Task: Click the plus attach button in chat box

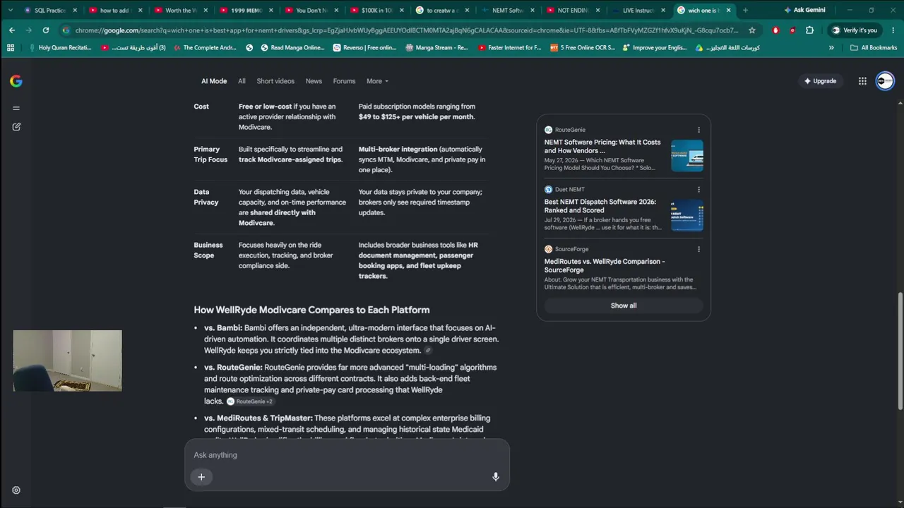Action: tap(201, 477)
